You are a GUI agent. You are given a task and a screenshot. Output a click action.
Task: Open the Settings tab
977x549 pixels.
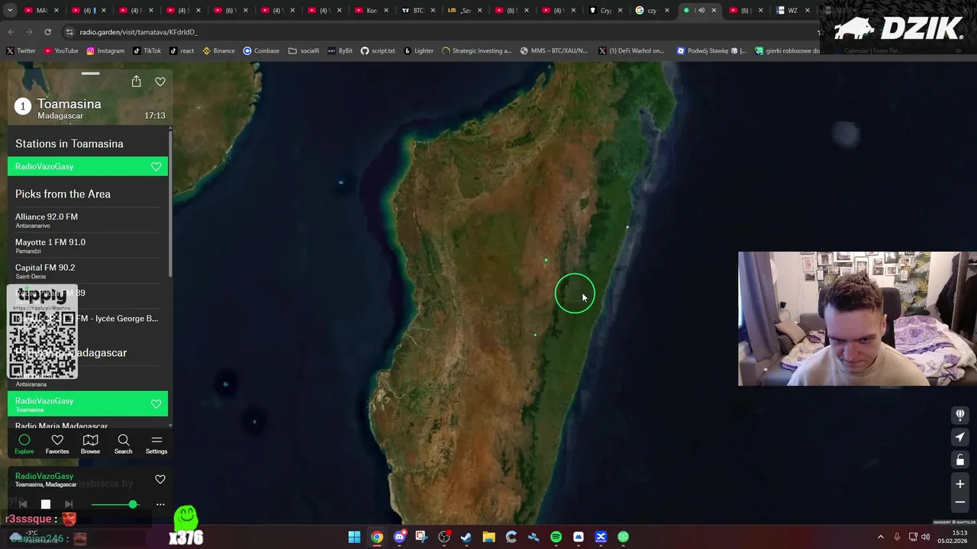(x=156, y=444)
